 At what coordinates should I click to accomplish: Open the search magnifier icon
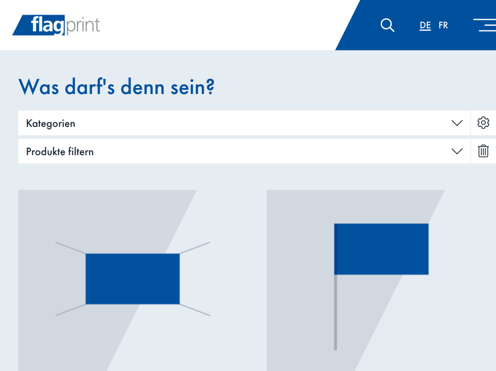click(x=387, y=25)
